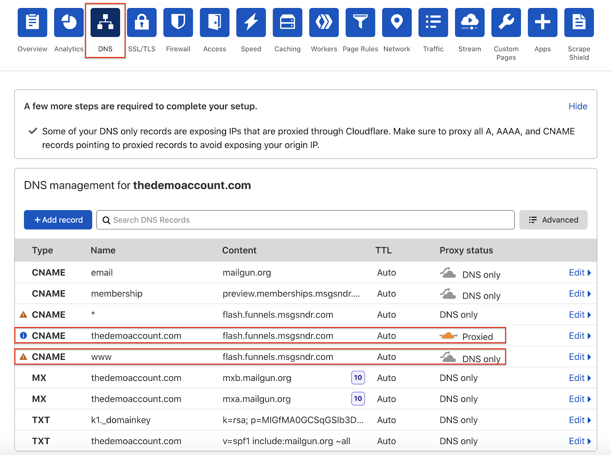Click the Add record button

pos(58,220)
